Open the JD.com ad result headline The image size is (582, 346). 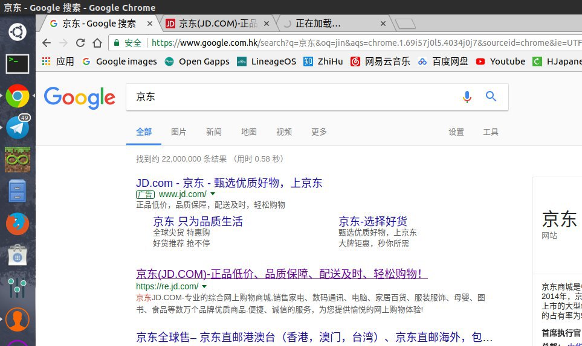(229, 183)
